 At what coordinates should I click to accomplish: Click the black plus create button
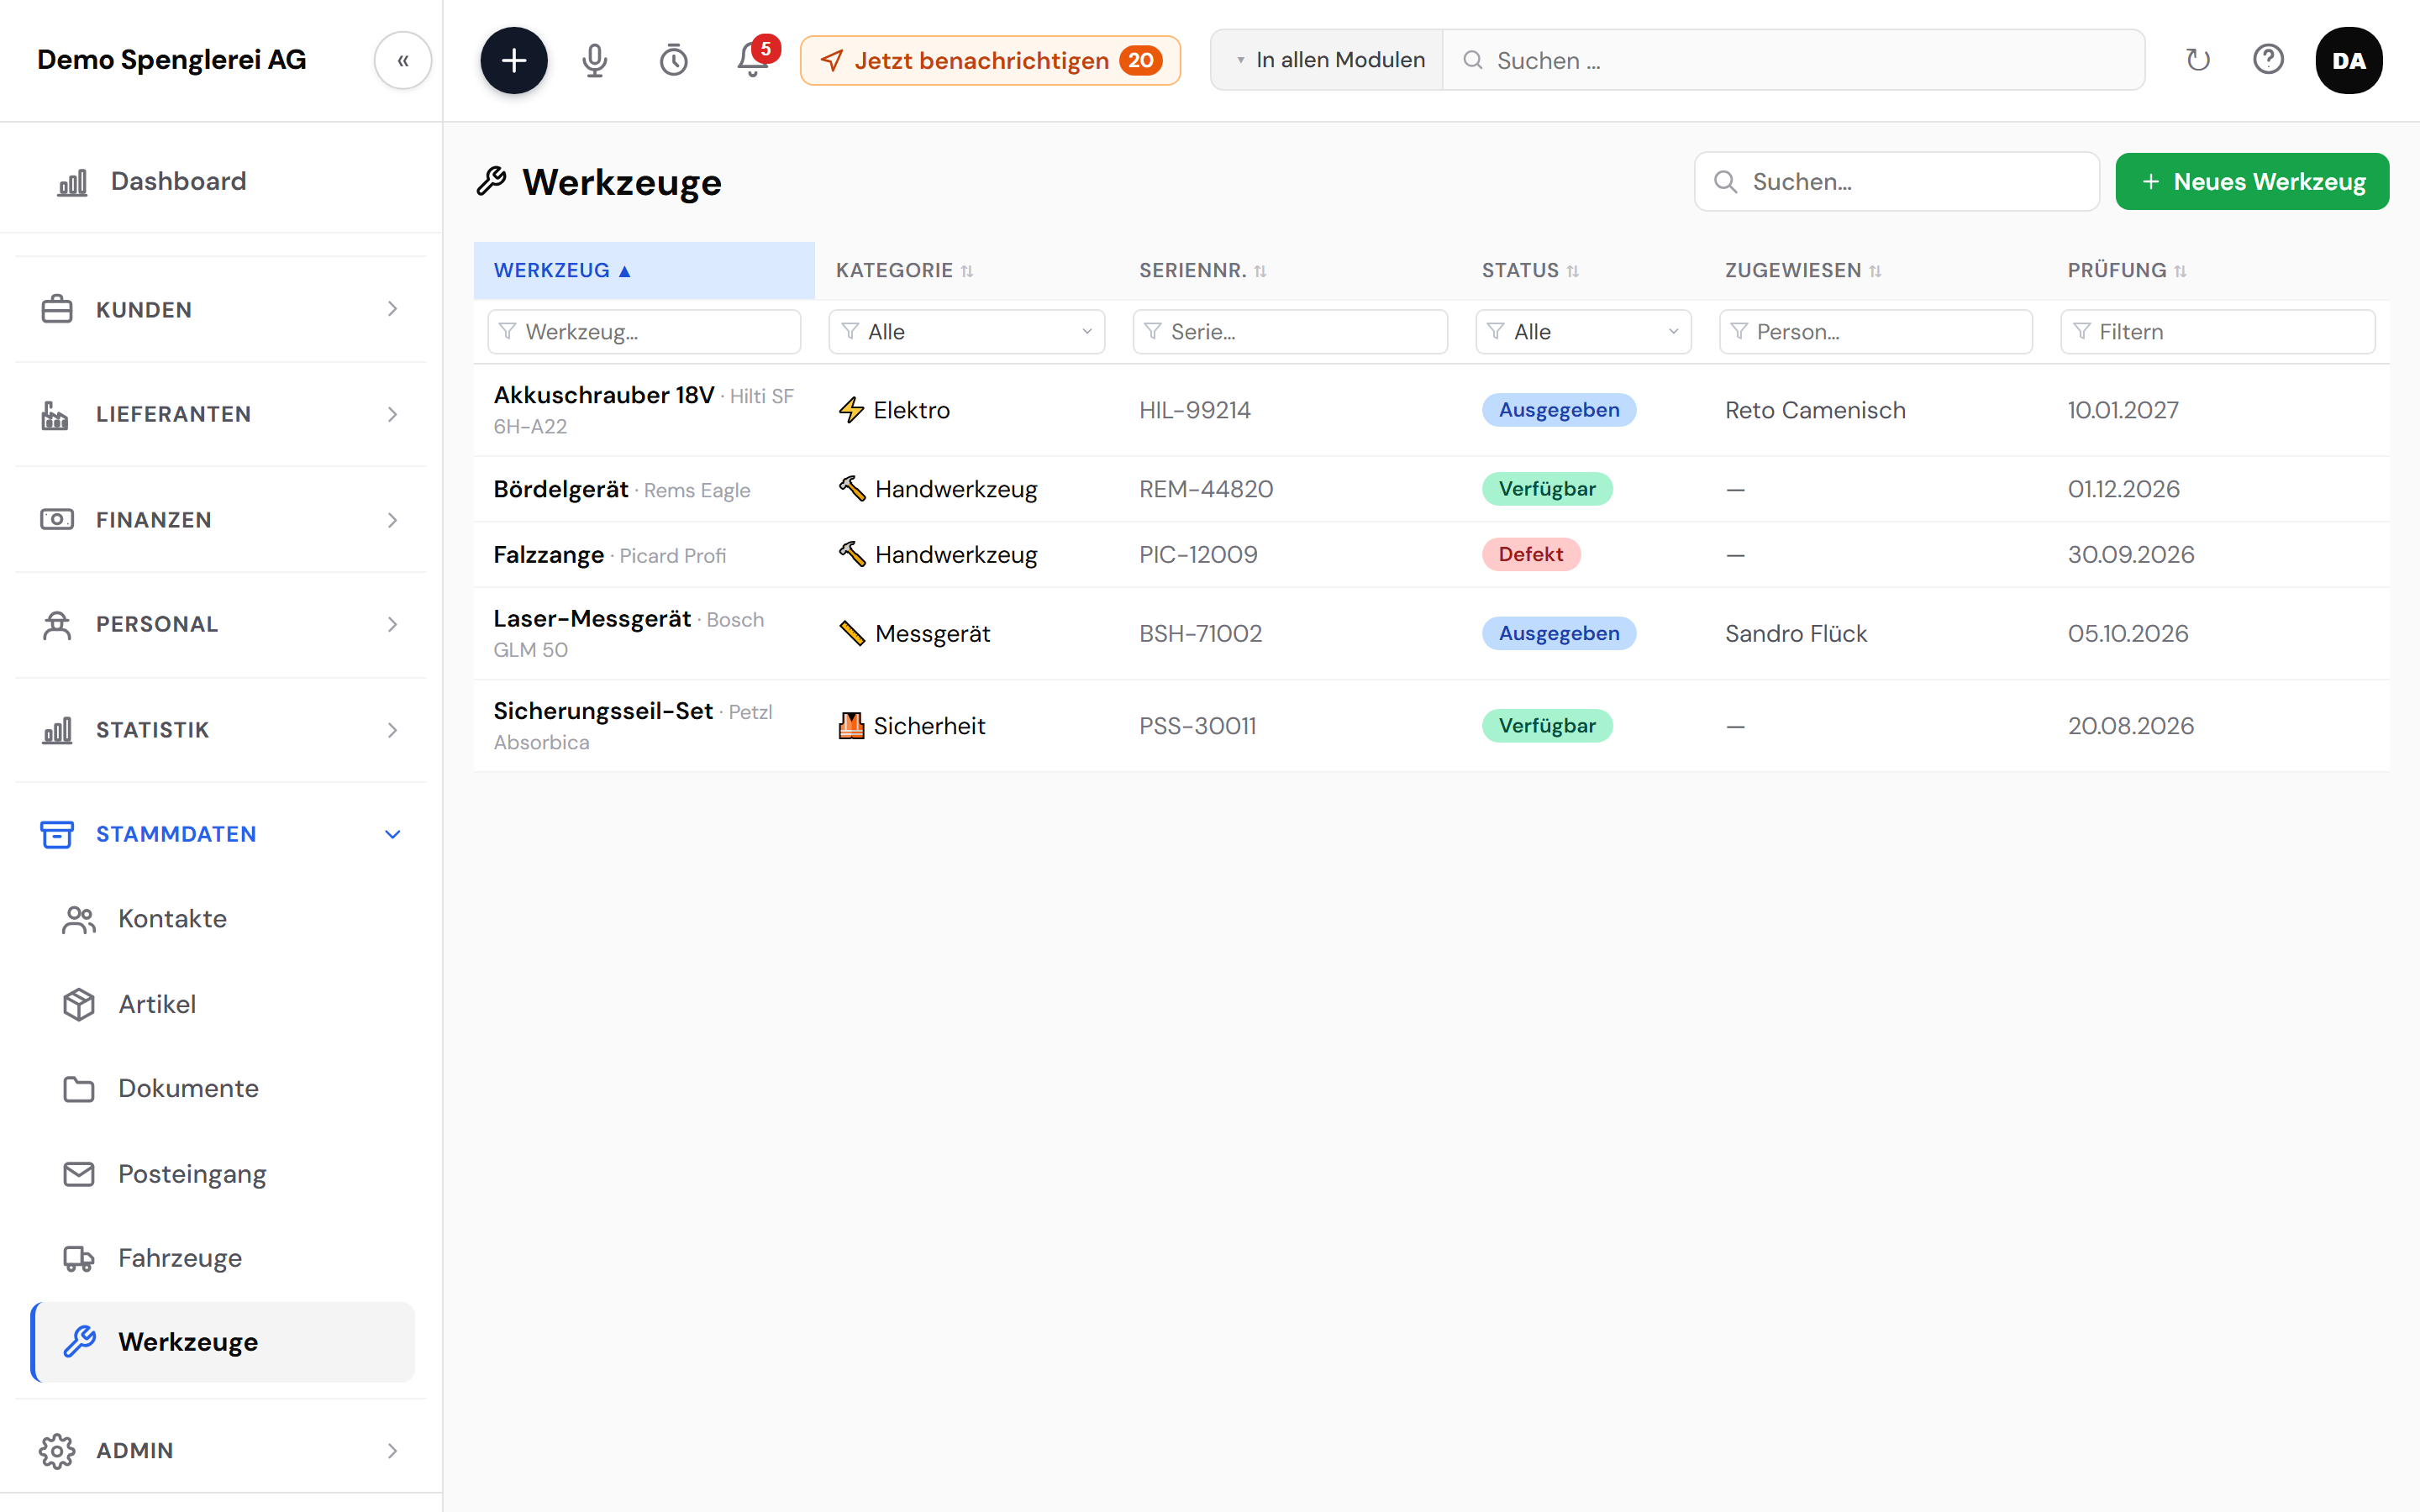click(x=513, y=60)
